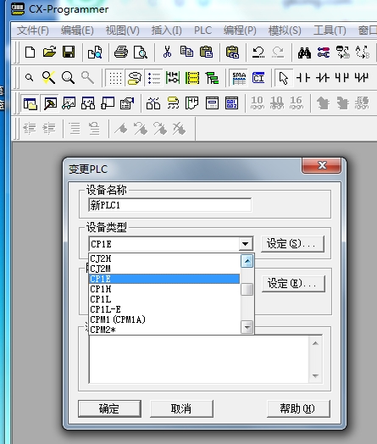Screen dimensions: 377x444
Task: Toggle the output window hammer icon
Action: tap(50, 103)
